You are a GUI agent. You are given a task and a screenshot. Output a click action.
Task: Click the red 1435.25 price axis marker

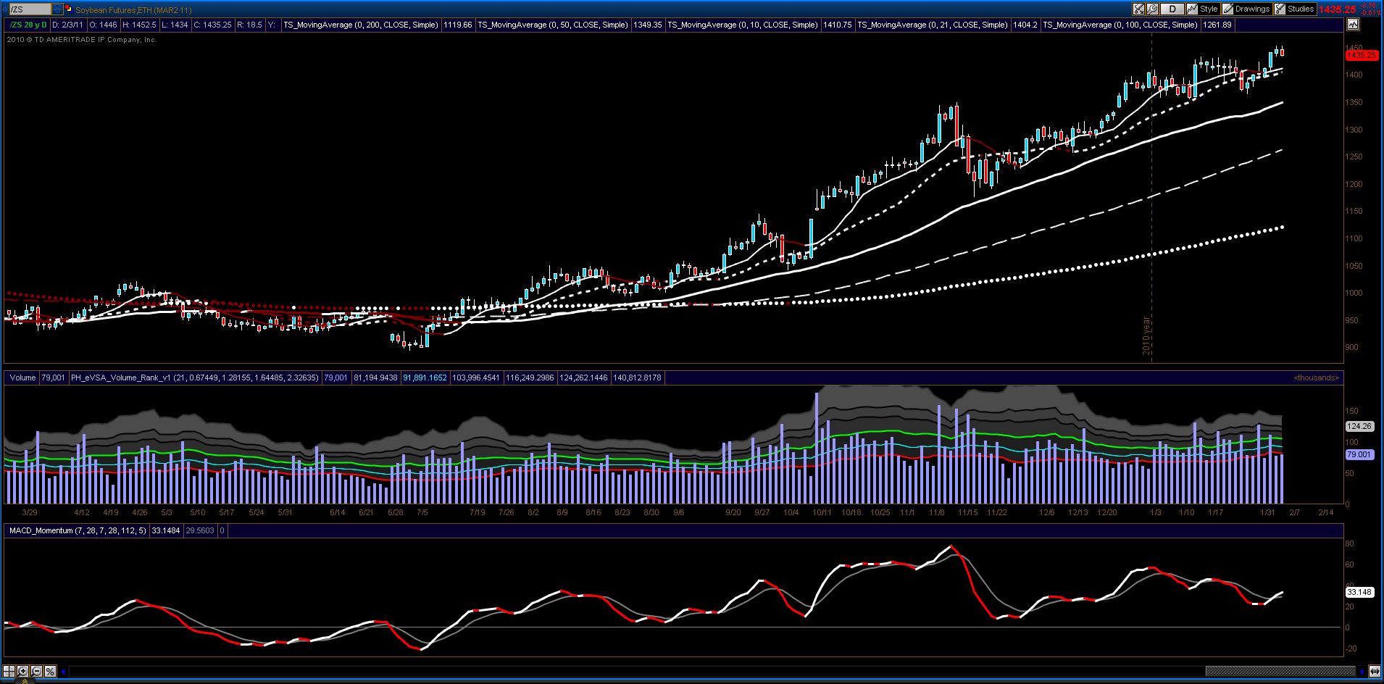tap(1361, 55)
